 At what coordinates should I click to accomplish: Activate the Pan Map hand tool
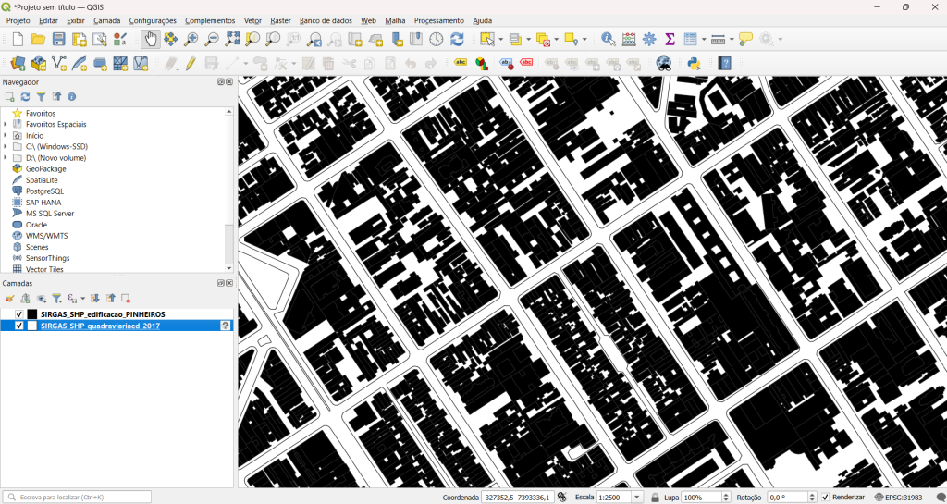tap(151, 39)
